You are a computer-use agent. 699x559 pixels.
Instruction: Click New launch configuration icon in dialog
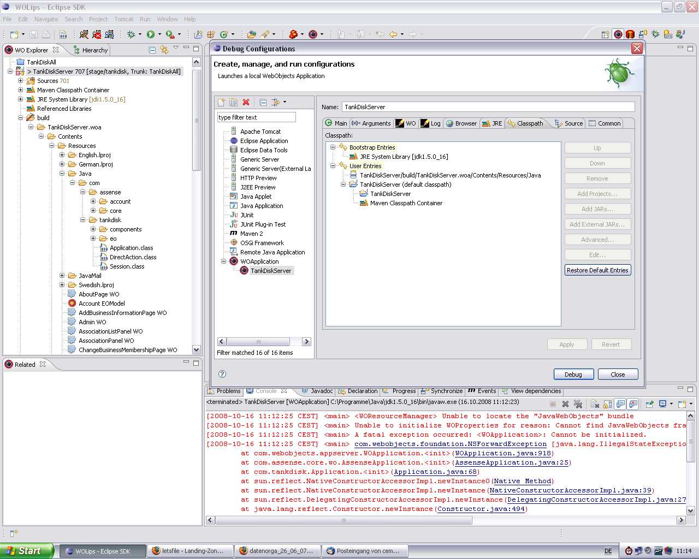click(221, 103)
